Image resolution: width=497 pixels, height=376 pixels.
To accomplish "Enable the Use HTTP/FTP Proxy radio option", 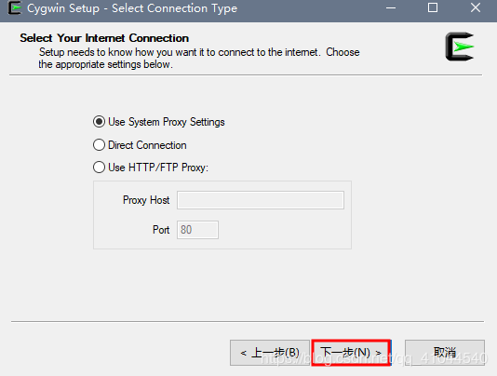I will click(99, 168).
